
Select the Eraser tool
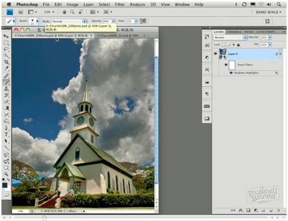click(x=6, y=101)
